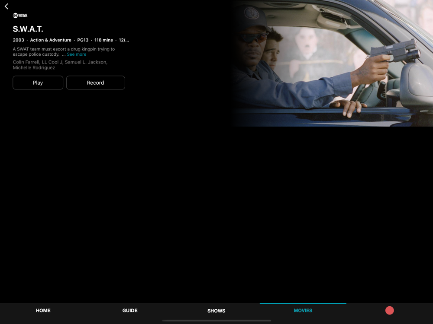The height and width of the screenshot is (324, 433).
Task: Tap the S.W.A.T. movie still image
Action: coord(332,63)
